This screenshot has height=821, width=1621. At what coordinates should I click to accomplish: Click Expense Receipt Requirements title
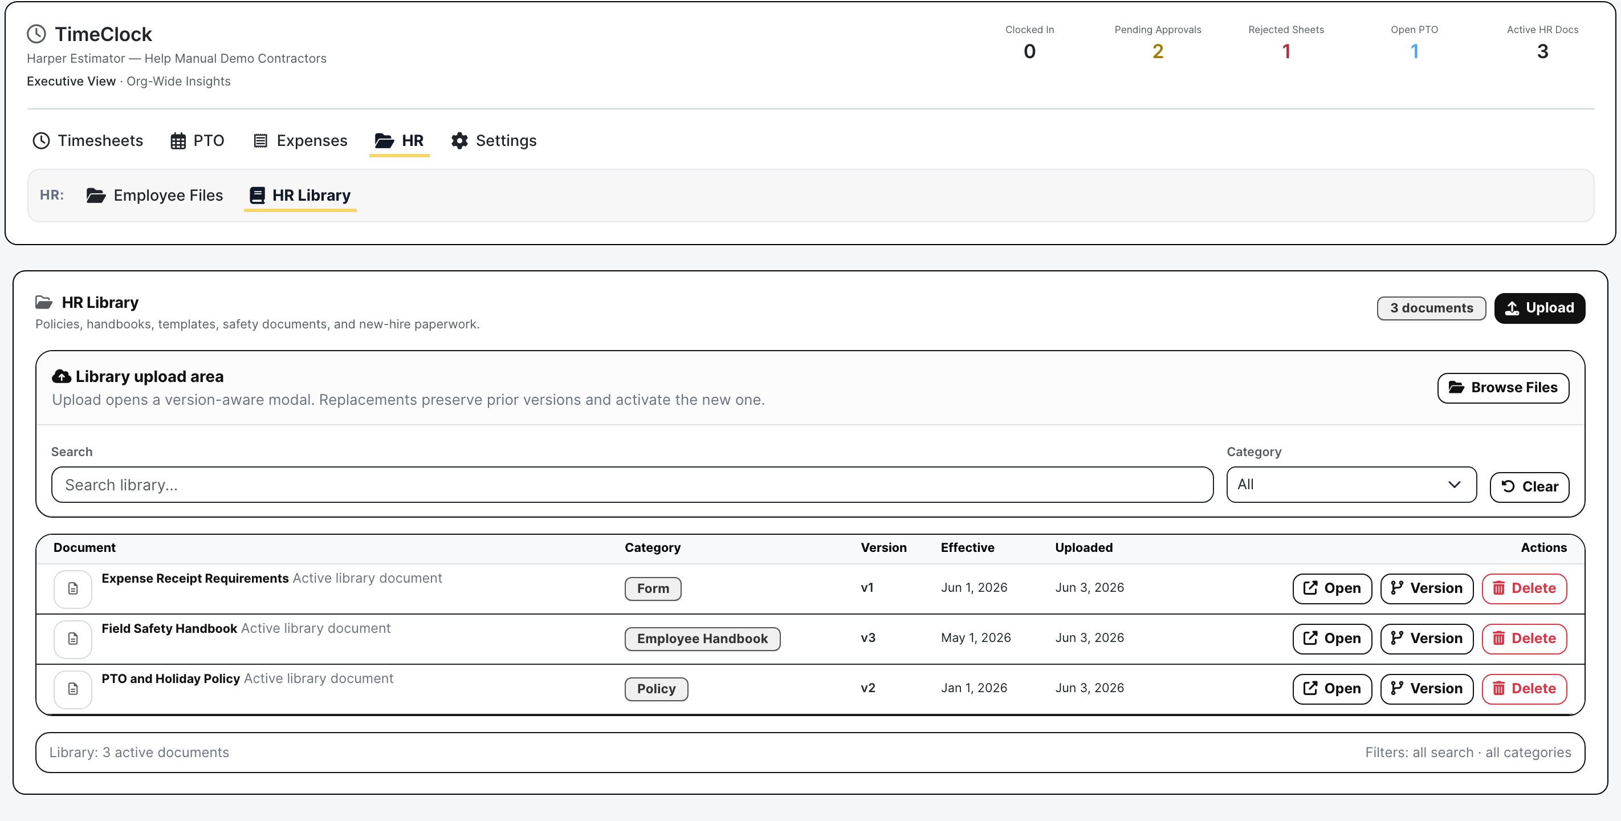195,579
